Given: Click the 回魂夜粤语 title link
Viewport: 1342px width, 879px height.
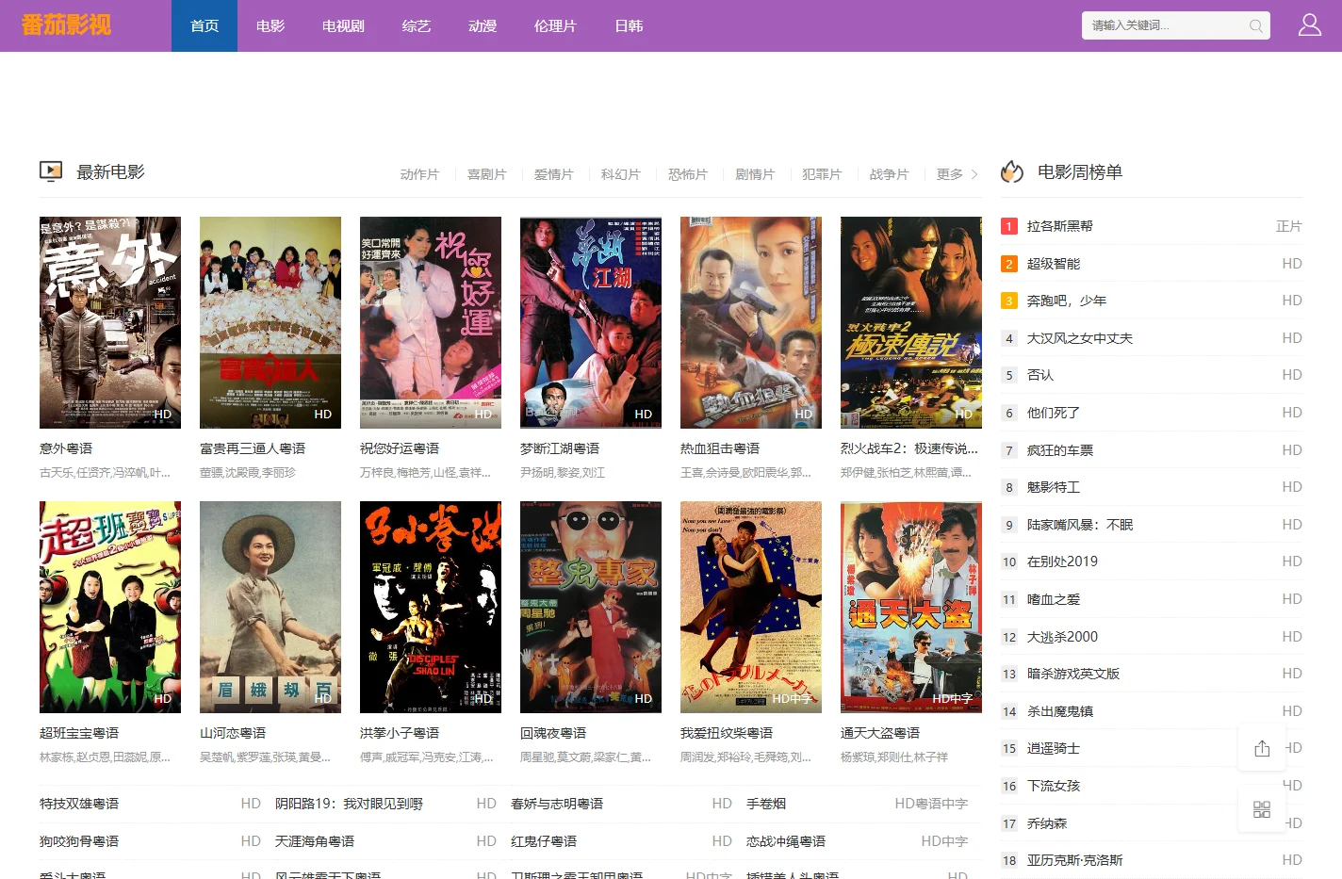Looking at the screenshot, I should click(553, 733).
